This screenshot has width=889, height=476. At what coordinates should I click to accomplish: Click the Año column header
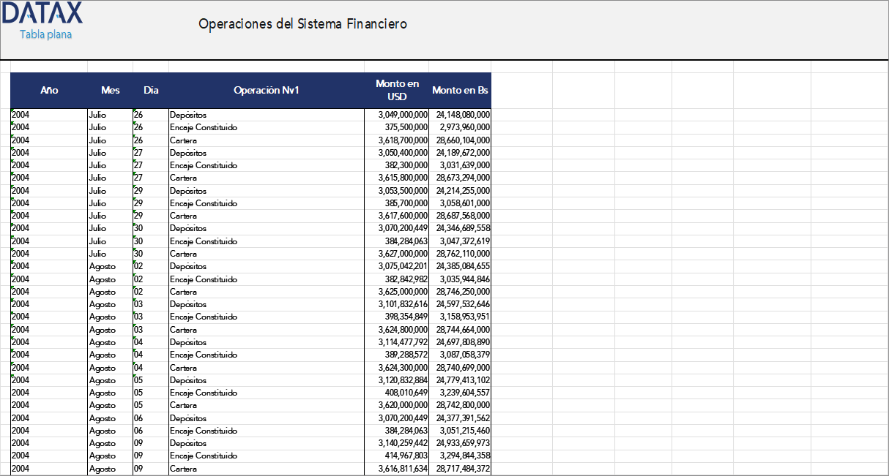[49, 90]
